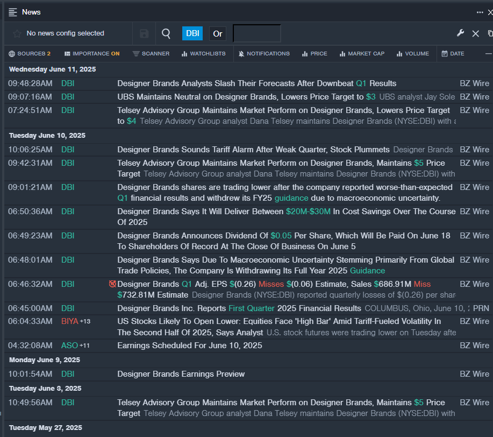Open the Sources filter
This screenshot has height=437, width=493.
(x=30, y=53)
